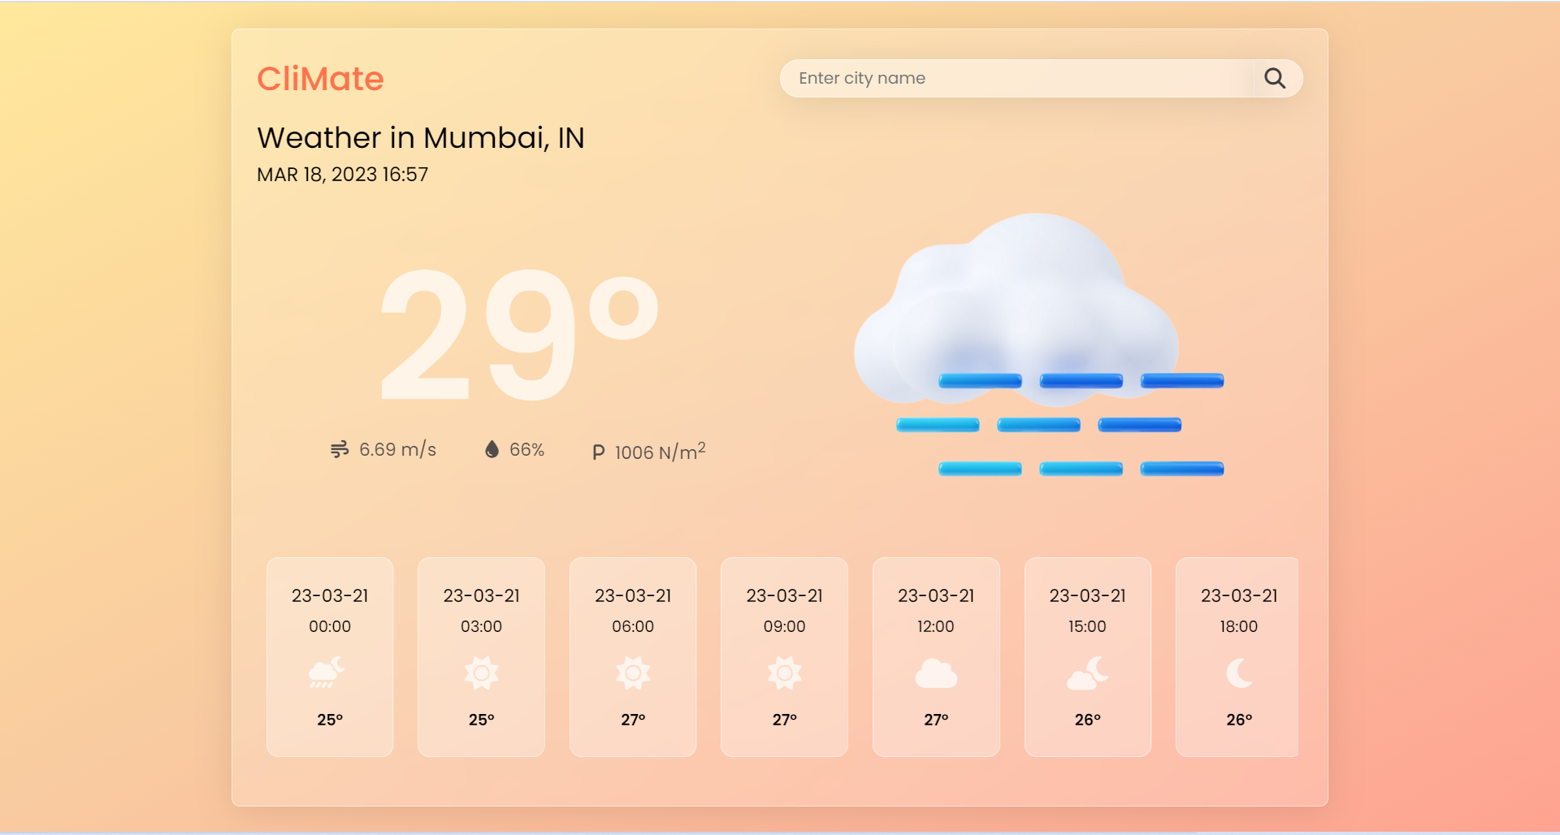Click the large rainy cloud illustration
Screen dimensions: 1560x835
point(1032,341)
